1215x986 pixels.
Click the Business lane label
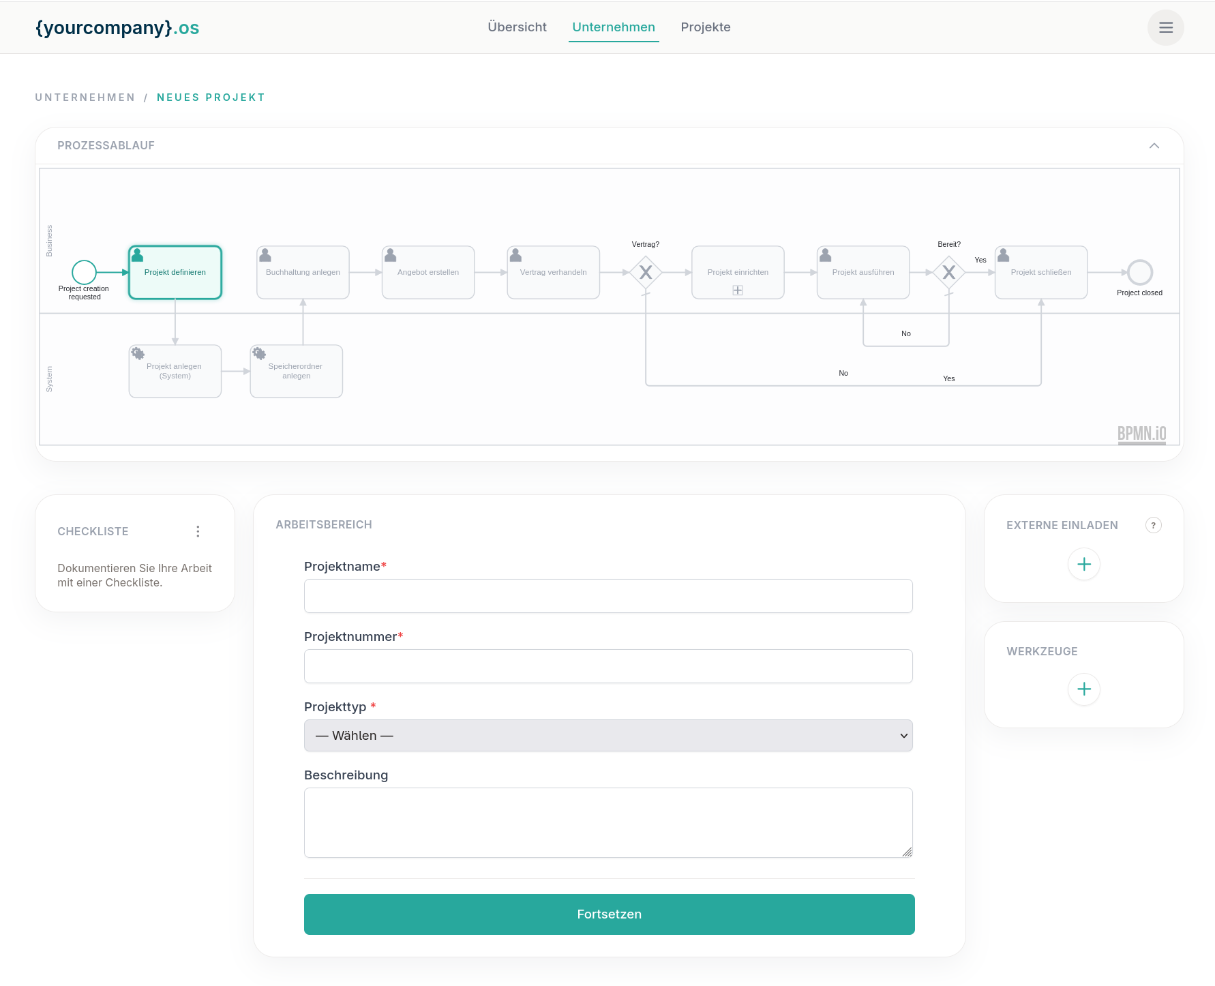[49, 241]
